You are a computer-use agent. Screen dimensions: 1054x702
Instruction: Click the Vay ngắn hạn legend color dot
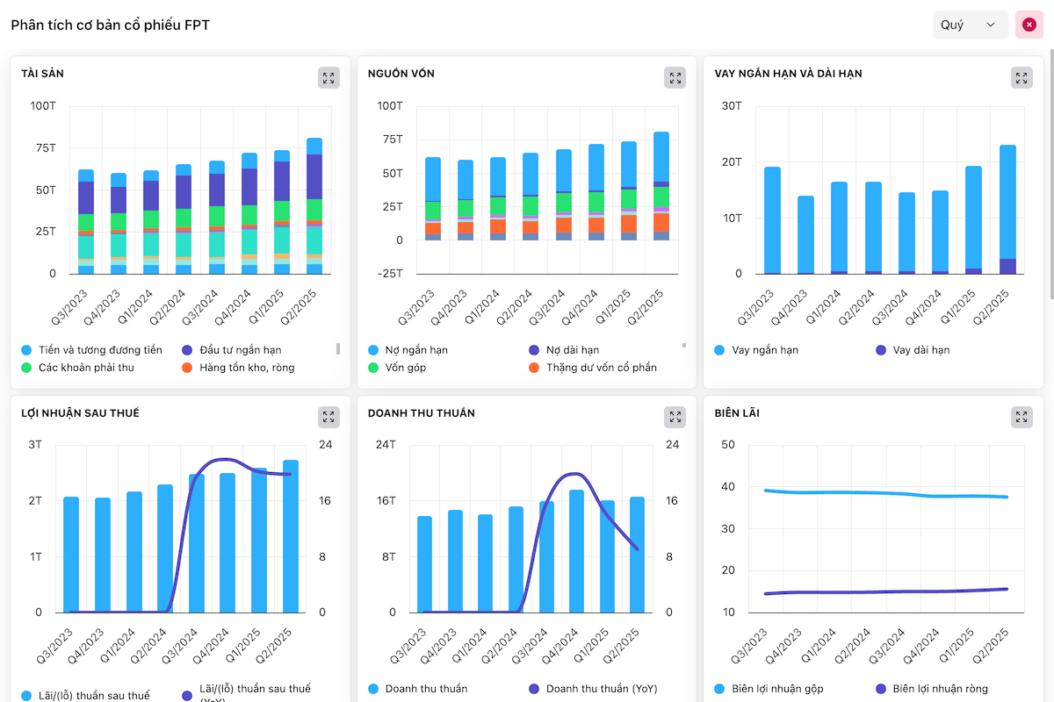(x=719, y=350)
